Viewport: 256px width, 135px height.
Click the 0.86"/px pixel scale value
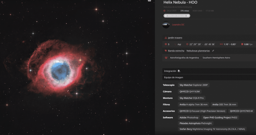(x=248, y=44)
